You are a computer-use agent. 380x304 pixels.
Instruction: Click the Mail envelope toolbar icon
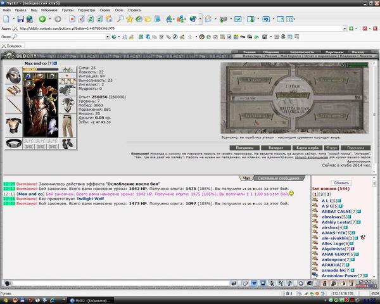208,19
